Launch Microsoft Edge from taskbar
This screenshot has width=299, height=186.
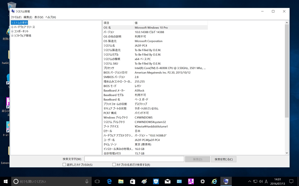pyautogui.click(x=109, y=181)
